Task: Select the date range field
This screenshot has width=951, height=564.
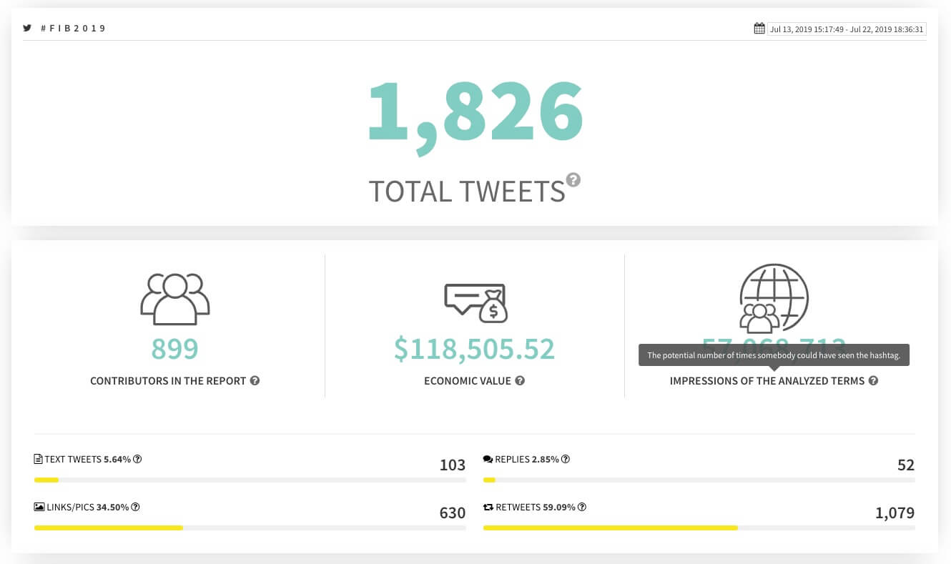Action: pyautogui.click(x=847, y=29)
